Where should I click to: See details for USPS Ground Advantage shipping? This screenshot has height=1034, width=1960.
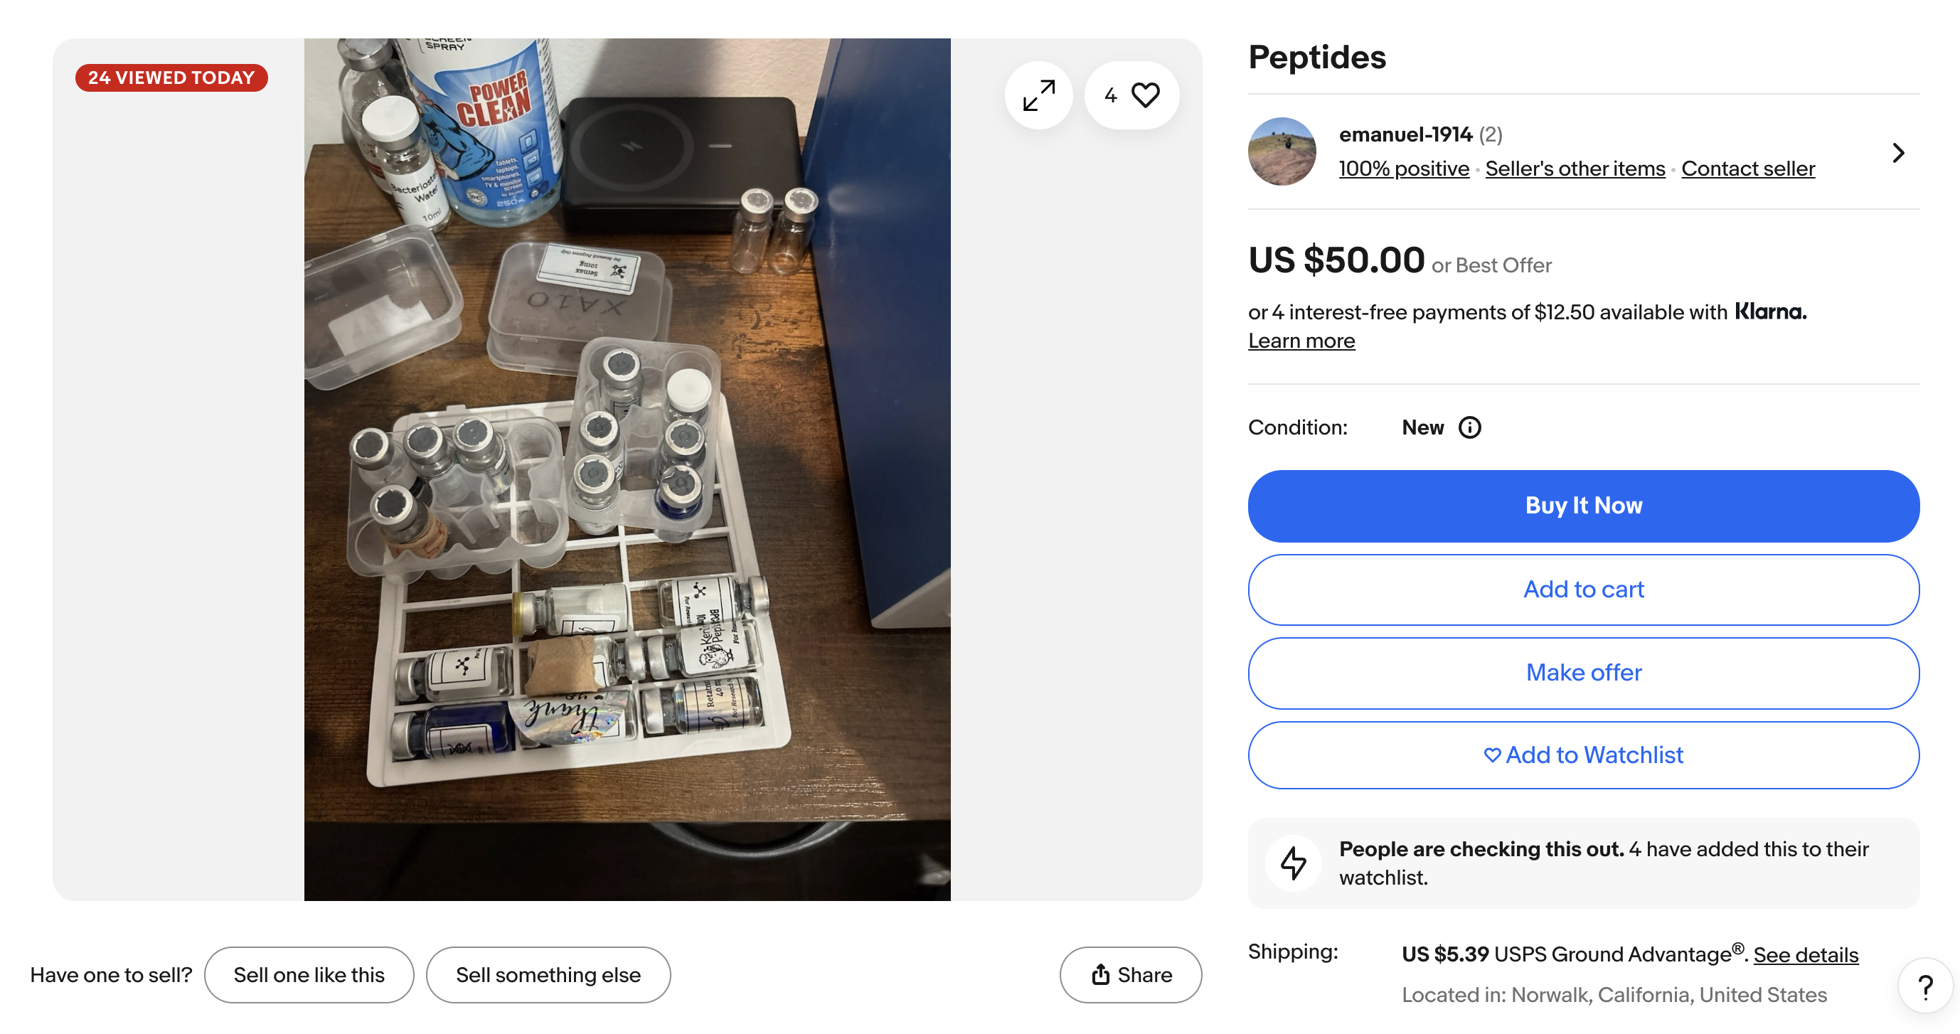[1807, 954]
